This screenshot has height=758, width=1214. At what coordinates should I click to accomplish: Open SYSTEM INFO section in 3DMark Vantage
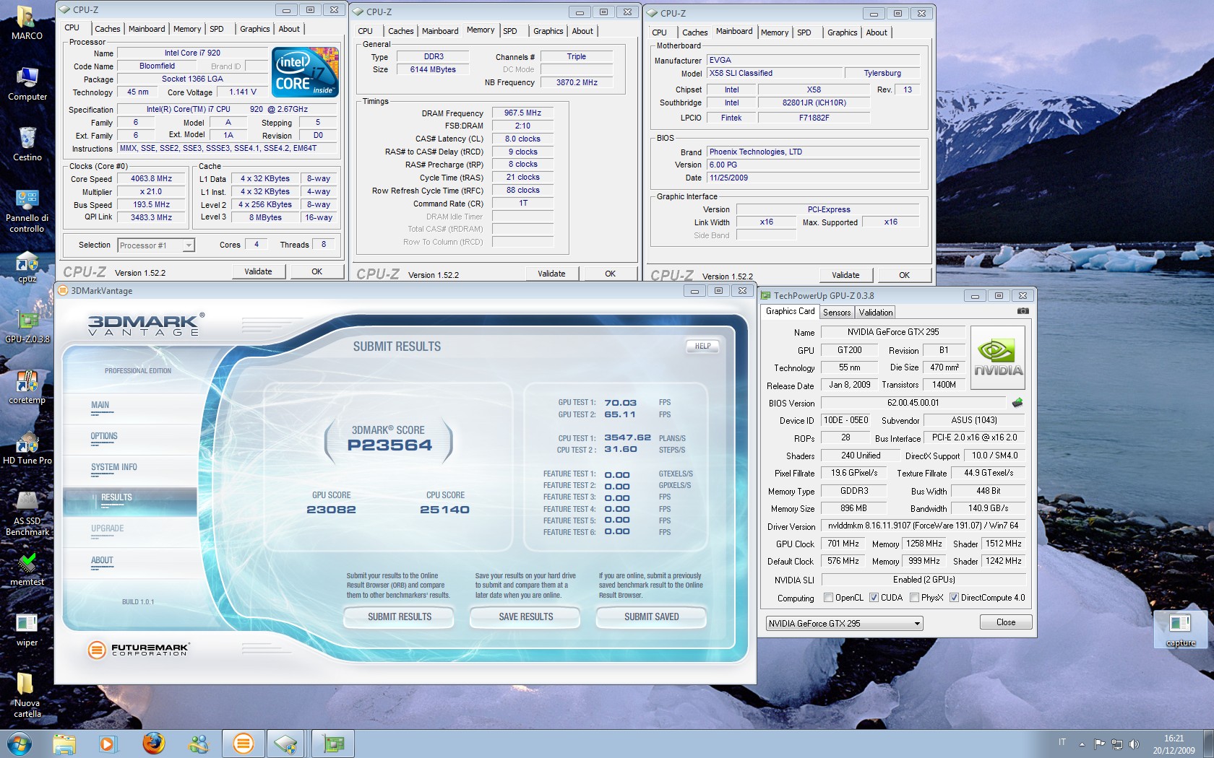(x=114, y=468)
